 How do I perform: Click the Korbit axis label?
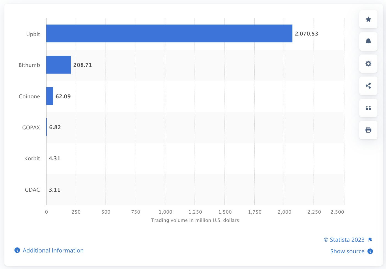(32, 158)
